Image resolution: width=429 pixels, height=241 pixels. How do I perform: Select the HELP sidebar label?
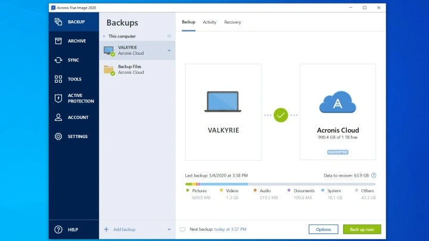[x=73, y=230]
